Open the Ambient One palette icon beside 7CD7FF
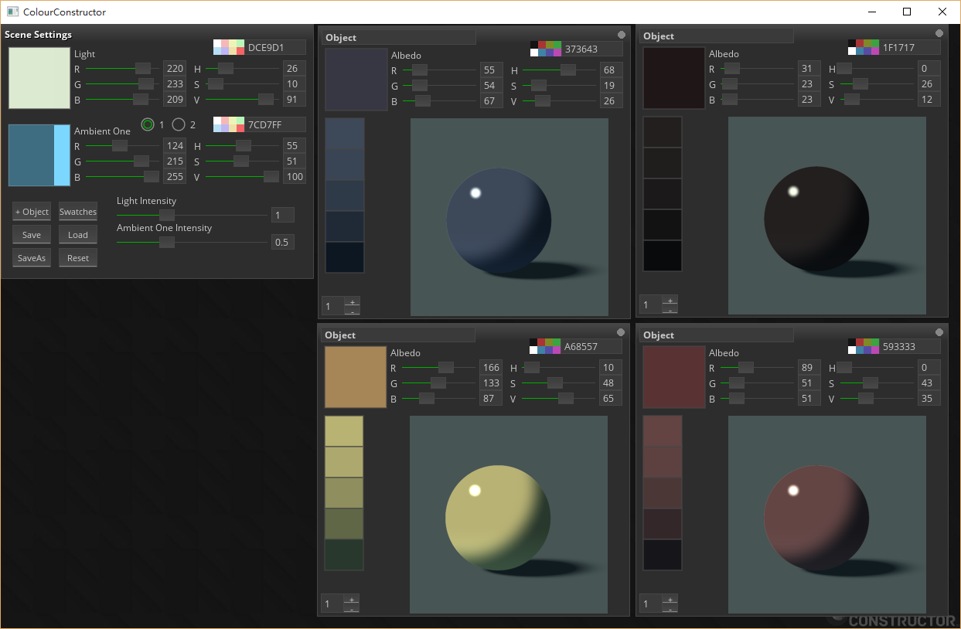 (x=228, y=124)
